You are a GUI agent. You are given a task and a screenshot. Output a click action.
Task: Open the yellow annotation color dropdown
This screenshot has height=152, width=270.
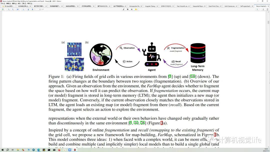(x=136, y=9)
